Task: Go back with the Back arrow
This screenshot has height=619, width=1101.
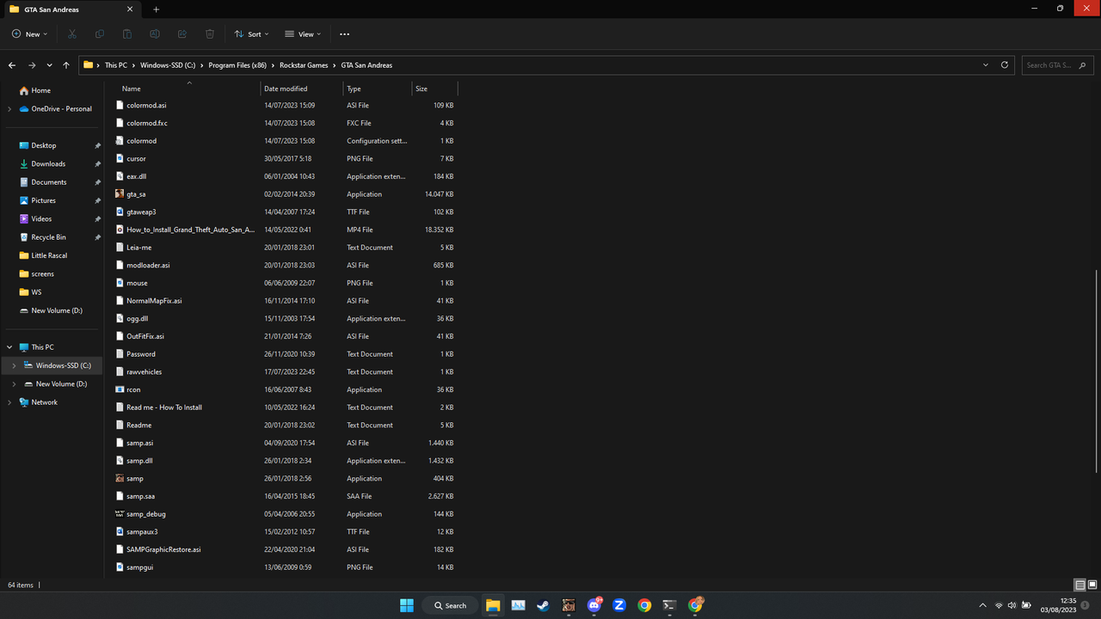Action: (12, 65)
